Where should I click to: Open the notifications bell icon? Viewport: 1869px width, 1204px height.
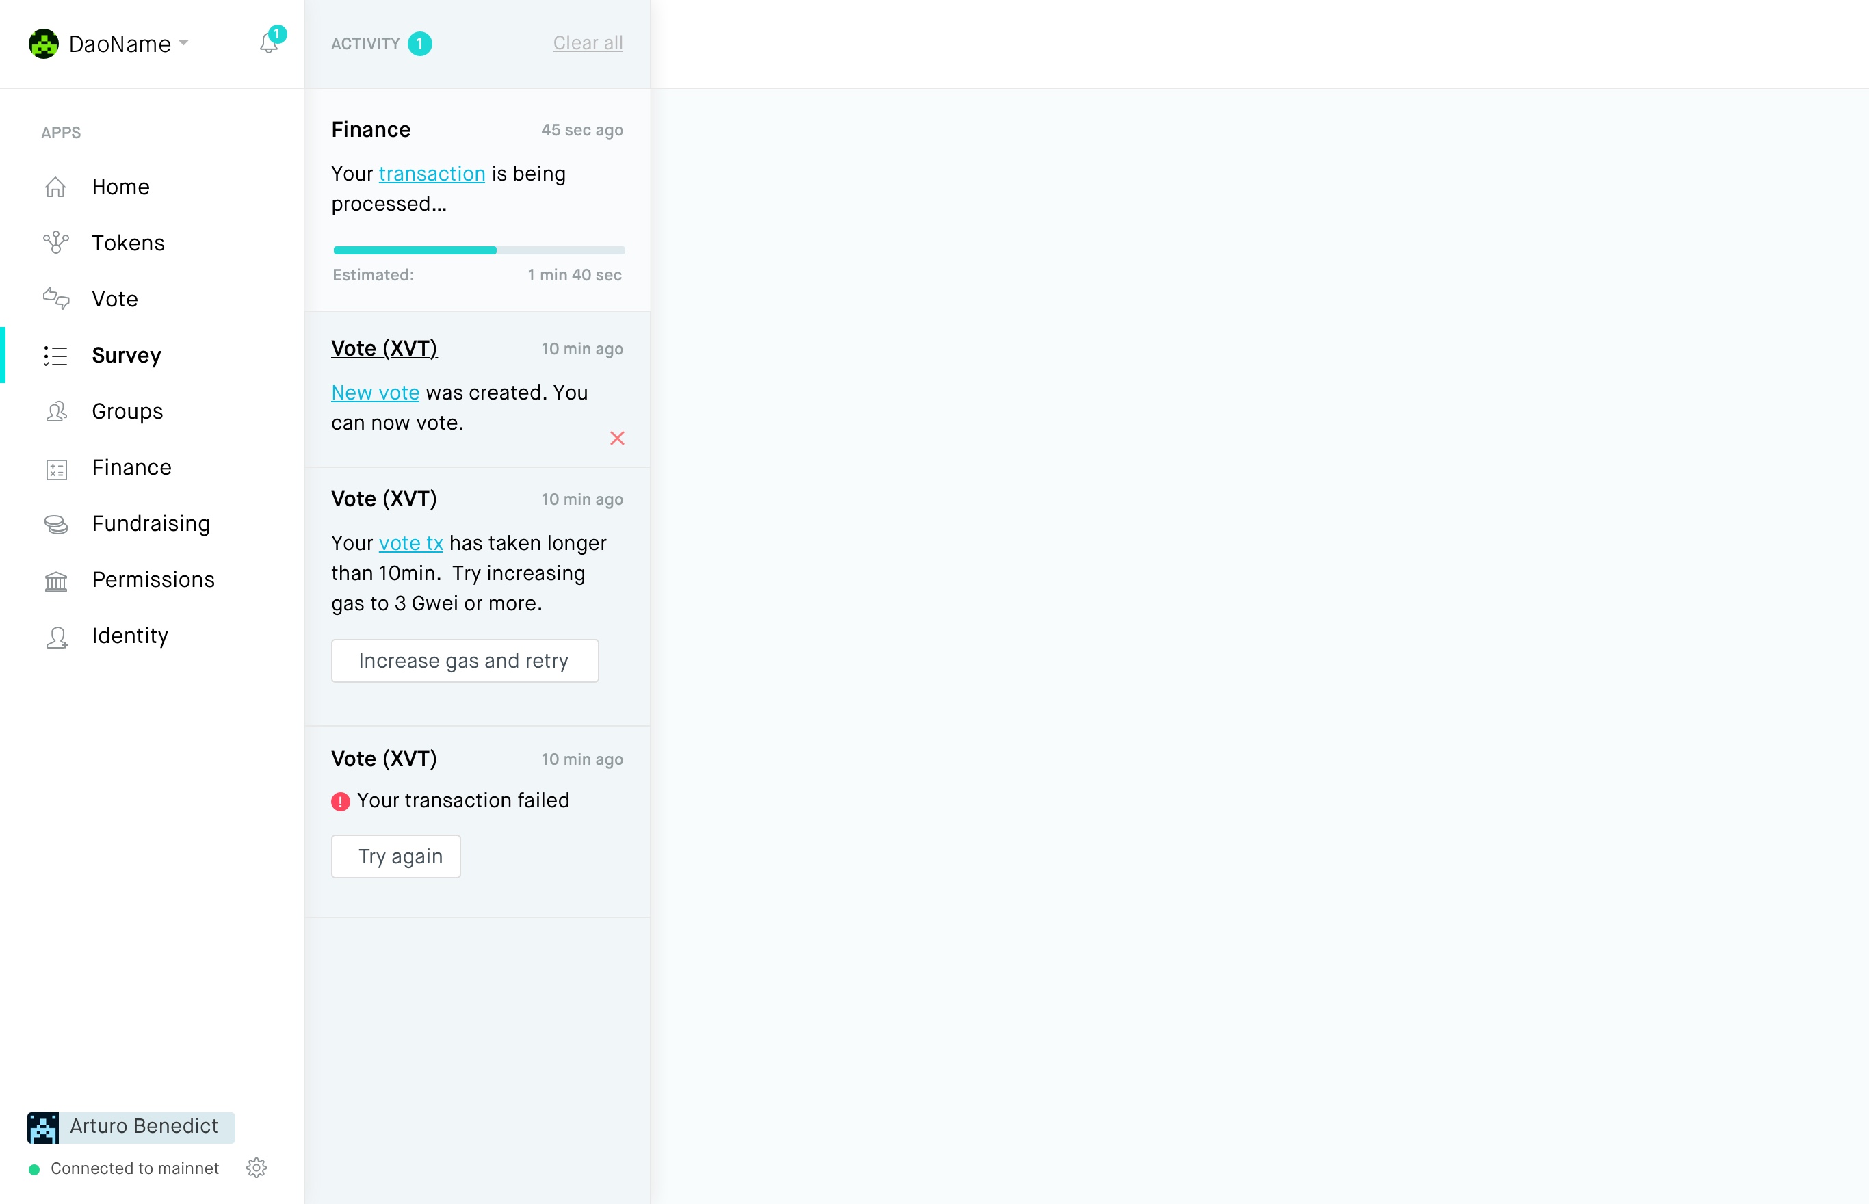(268, 44)
